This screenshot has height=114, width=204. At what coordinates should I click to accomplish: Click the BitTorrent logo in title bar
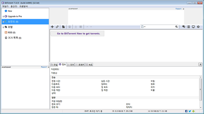(3, 3)
